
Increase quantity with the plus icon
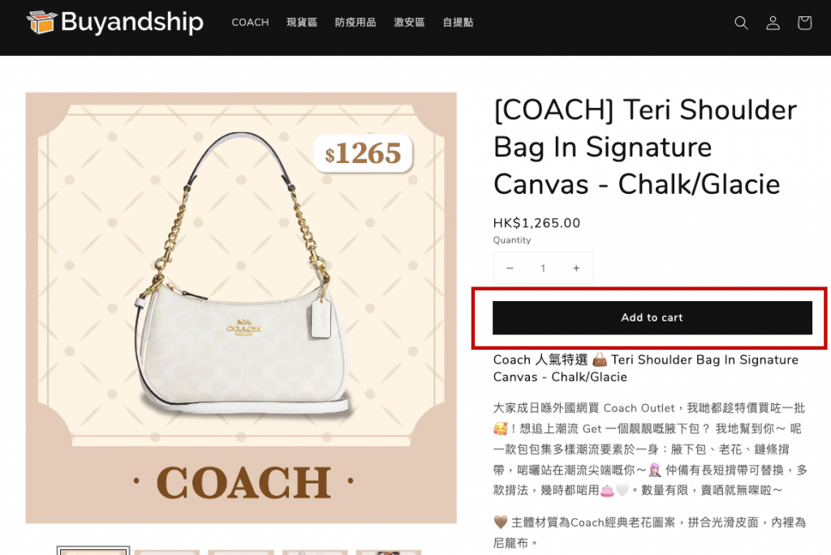(x=576, y=269)
